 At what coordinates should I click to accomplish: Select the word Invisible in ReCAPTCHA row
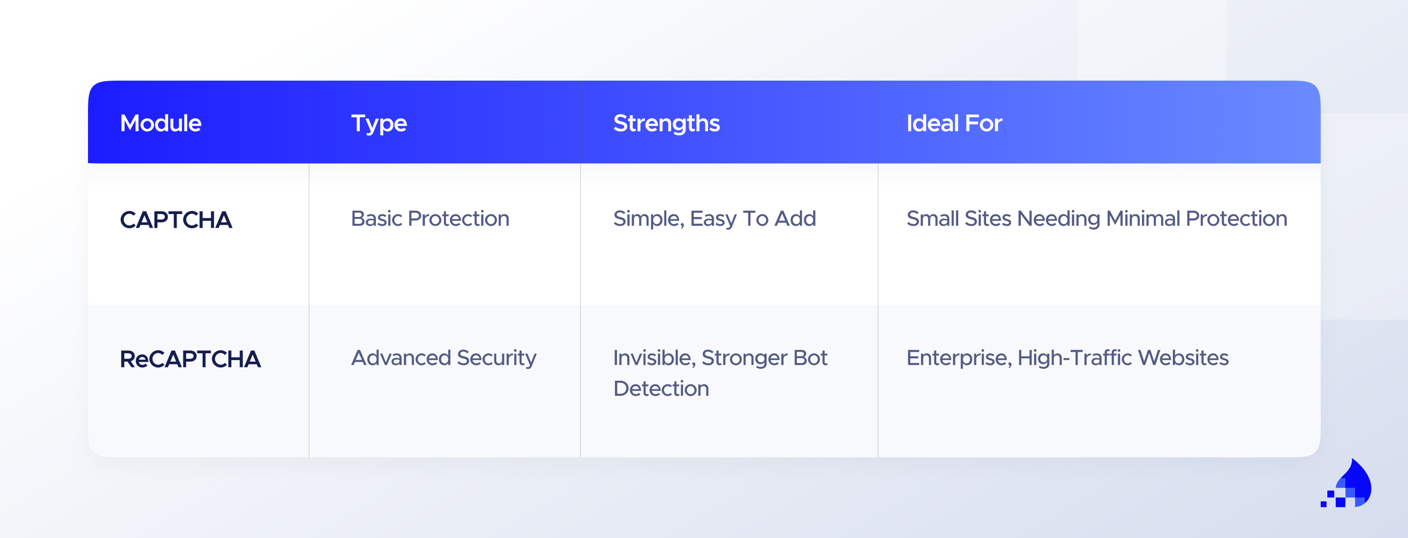(x=654, y=358)
